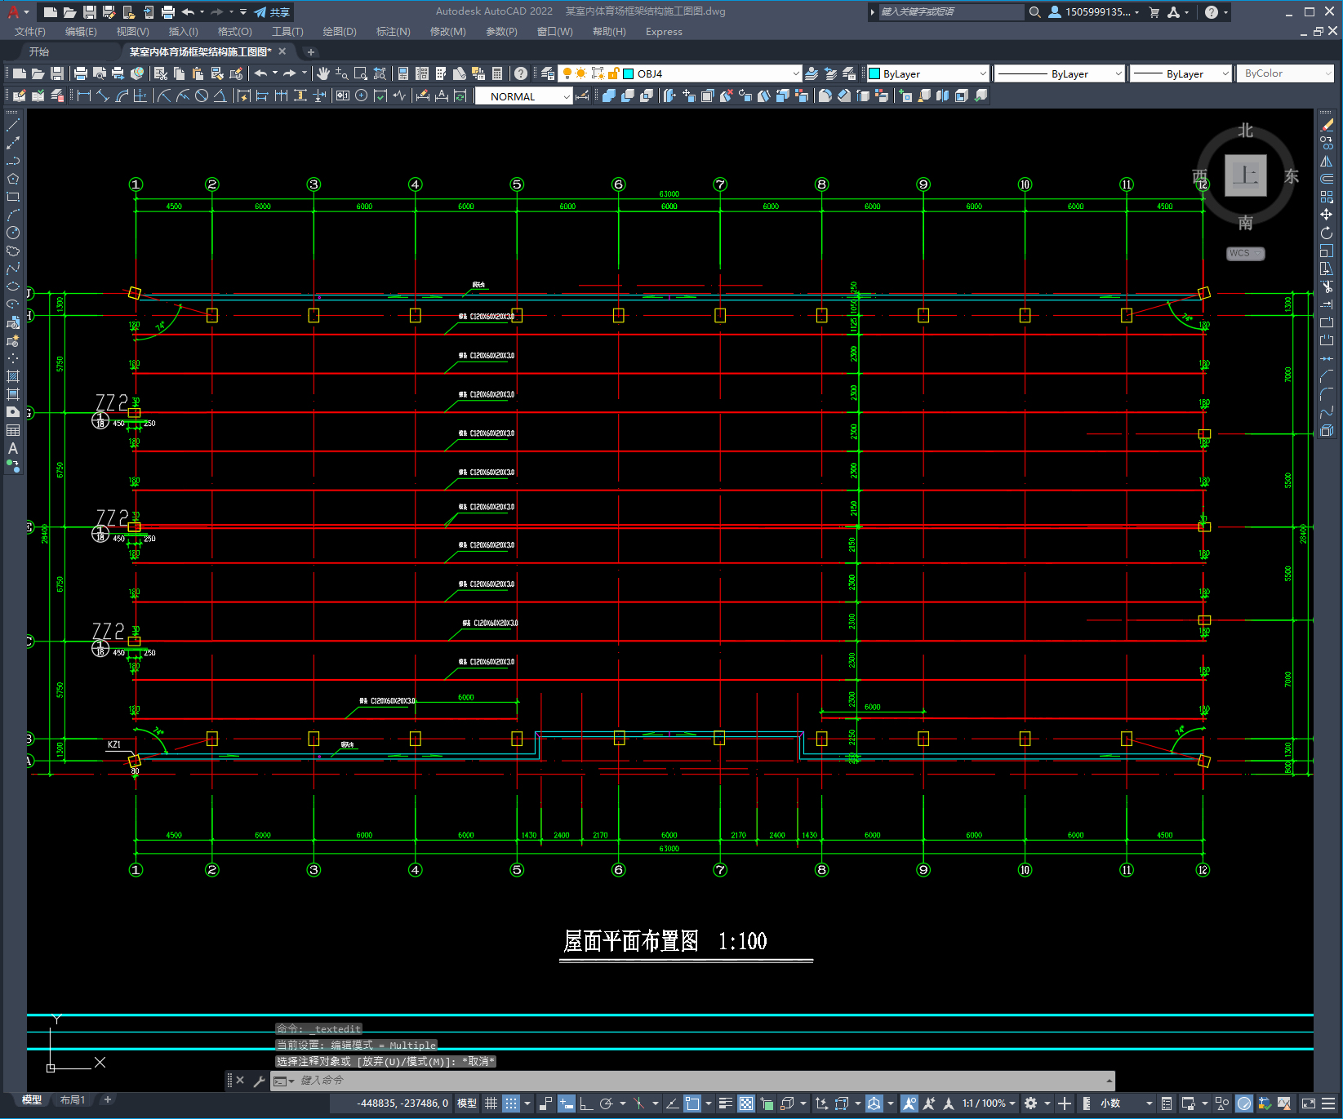Click the Cut icon in the standard toolbar
This screenshot has width=1343, height=1119.
tap(161, 73)
